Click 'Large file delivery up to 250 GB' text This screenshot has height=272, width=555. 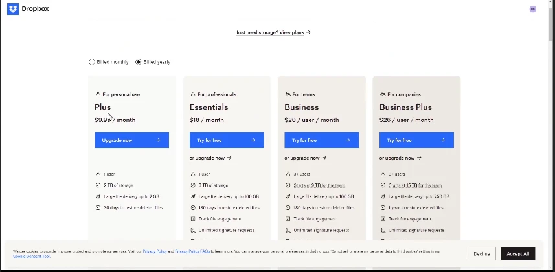pyautogui.click(x=419, y=197)
